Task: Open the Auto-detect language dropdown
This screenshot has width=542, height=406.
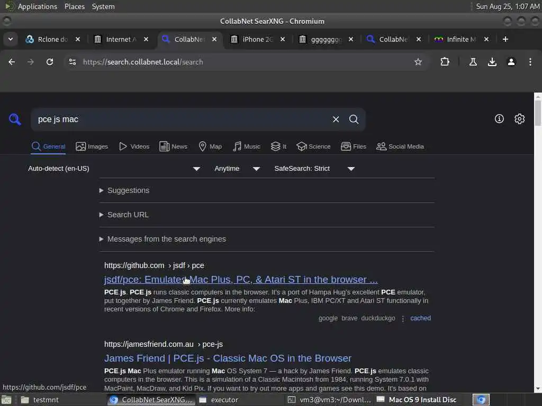Action: coord(114,169)
